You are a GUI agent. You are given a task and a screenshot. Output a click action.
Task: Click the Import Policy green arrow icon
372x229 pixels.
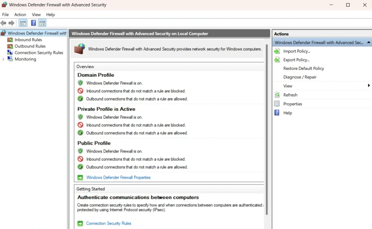pos(277,51)
